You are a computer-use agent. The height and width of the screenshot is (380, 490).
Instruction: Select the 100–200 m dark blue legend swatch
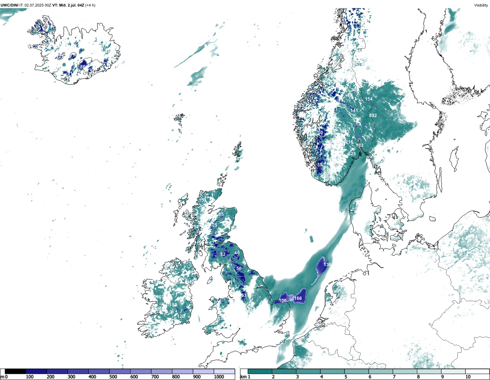(x=36, y=371)
